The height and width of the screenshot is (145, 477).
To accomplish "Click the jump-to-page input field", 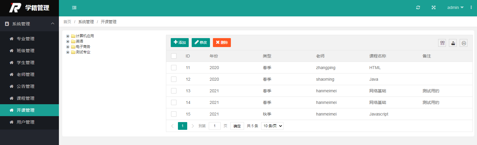I will [x=215, y=126].
